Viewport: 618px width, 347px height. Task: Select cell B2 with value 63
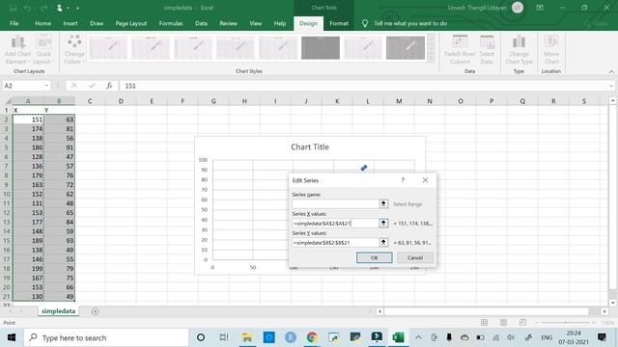[x=59, y=120]
